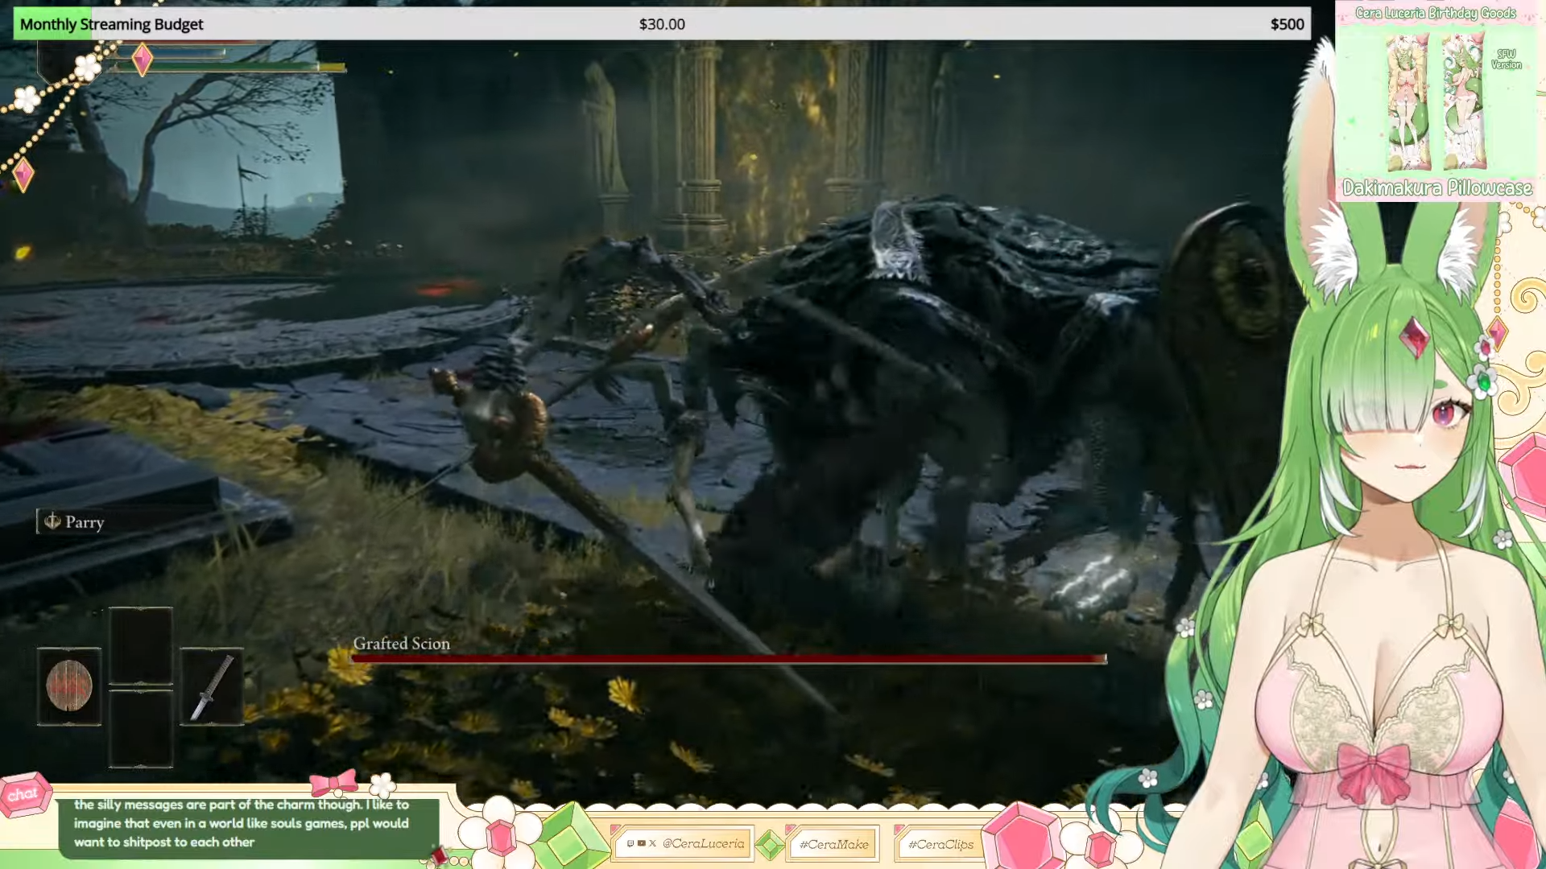Click the pink chat gem badge
The width and height of the screenshot is (1546, 869).
24,795
